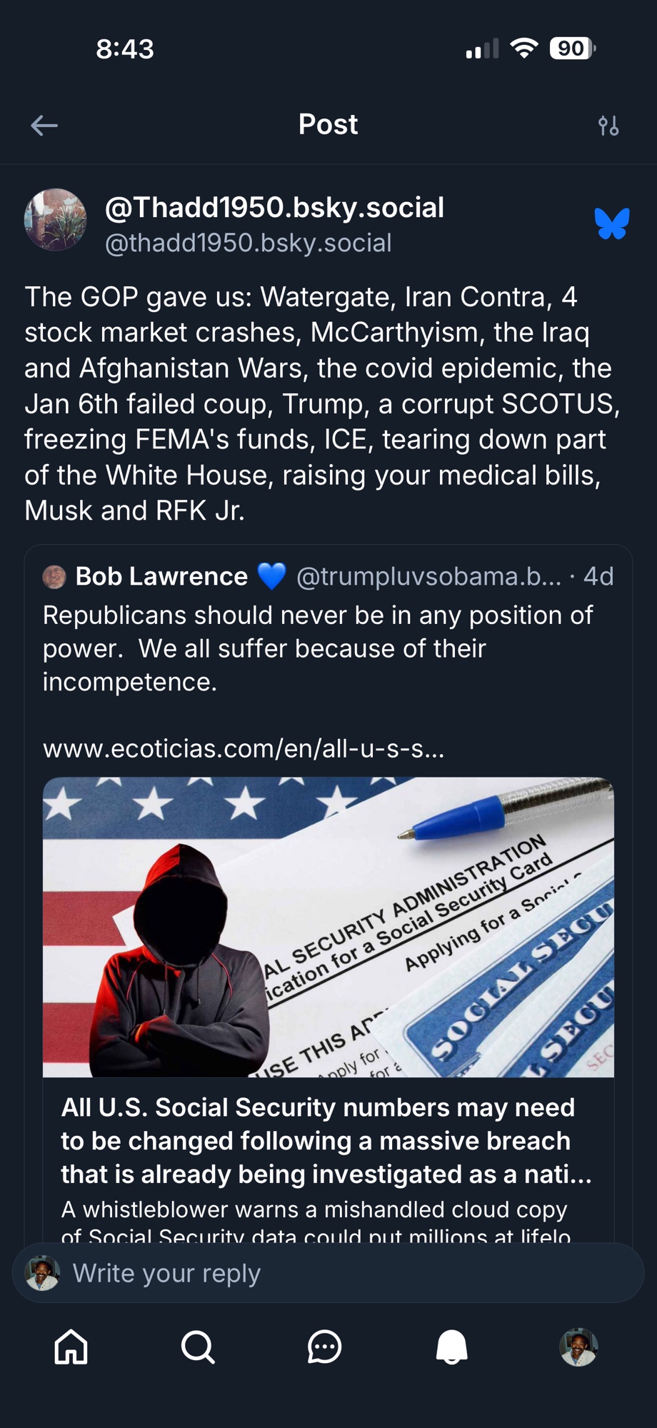
Task: Open the Search tab
Action: (x=198, y=1347)
